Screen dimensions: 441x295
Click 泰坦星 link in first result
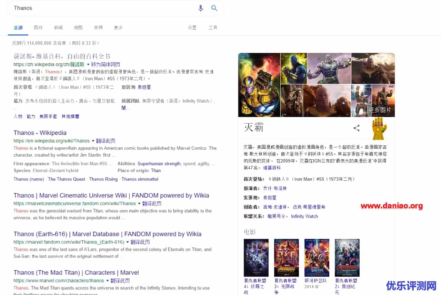click(144, 87)
